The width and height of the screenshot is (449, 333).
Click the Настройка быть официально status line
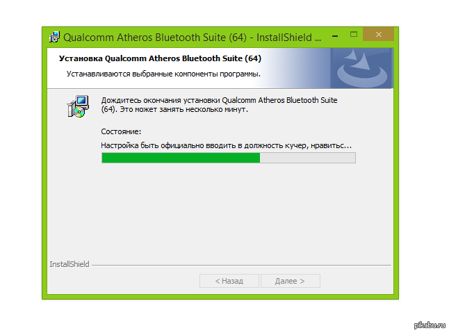[x=226, y=145]
